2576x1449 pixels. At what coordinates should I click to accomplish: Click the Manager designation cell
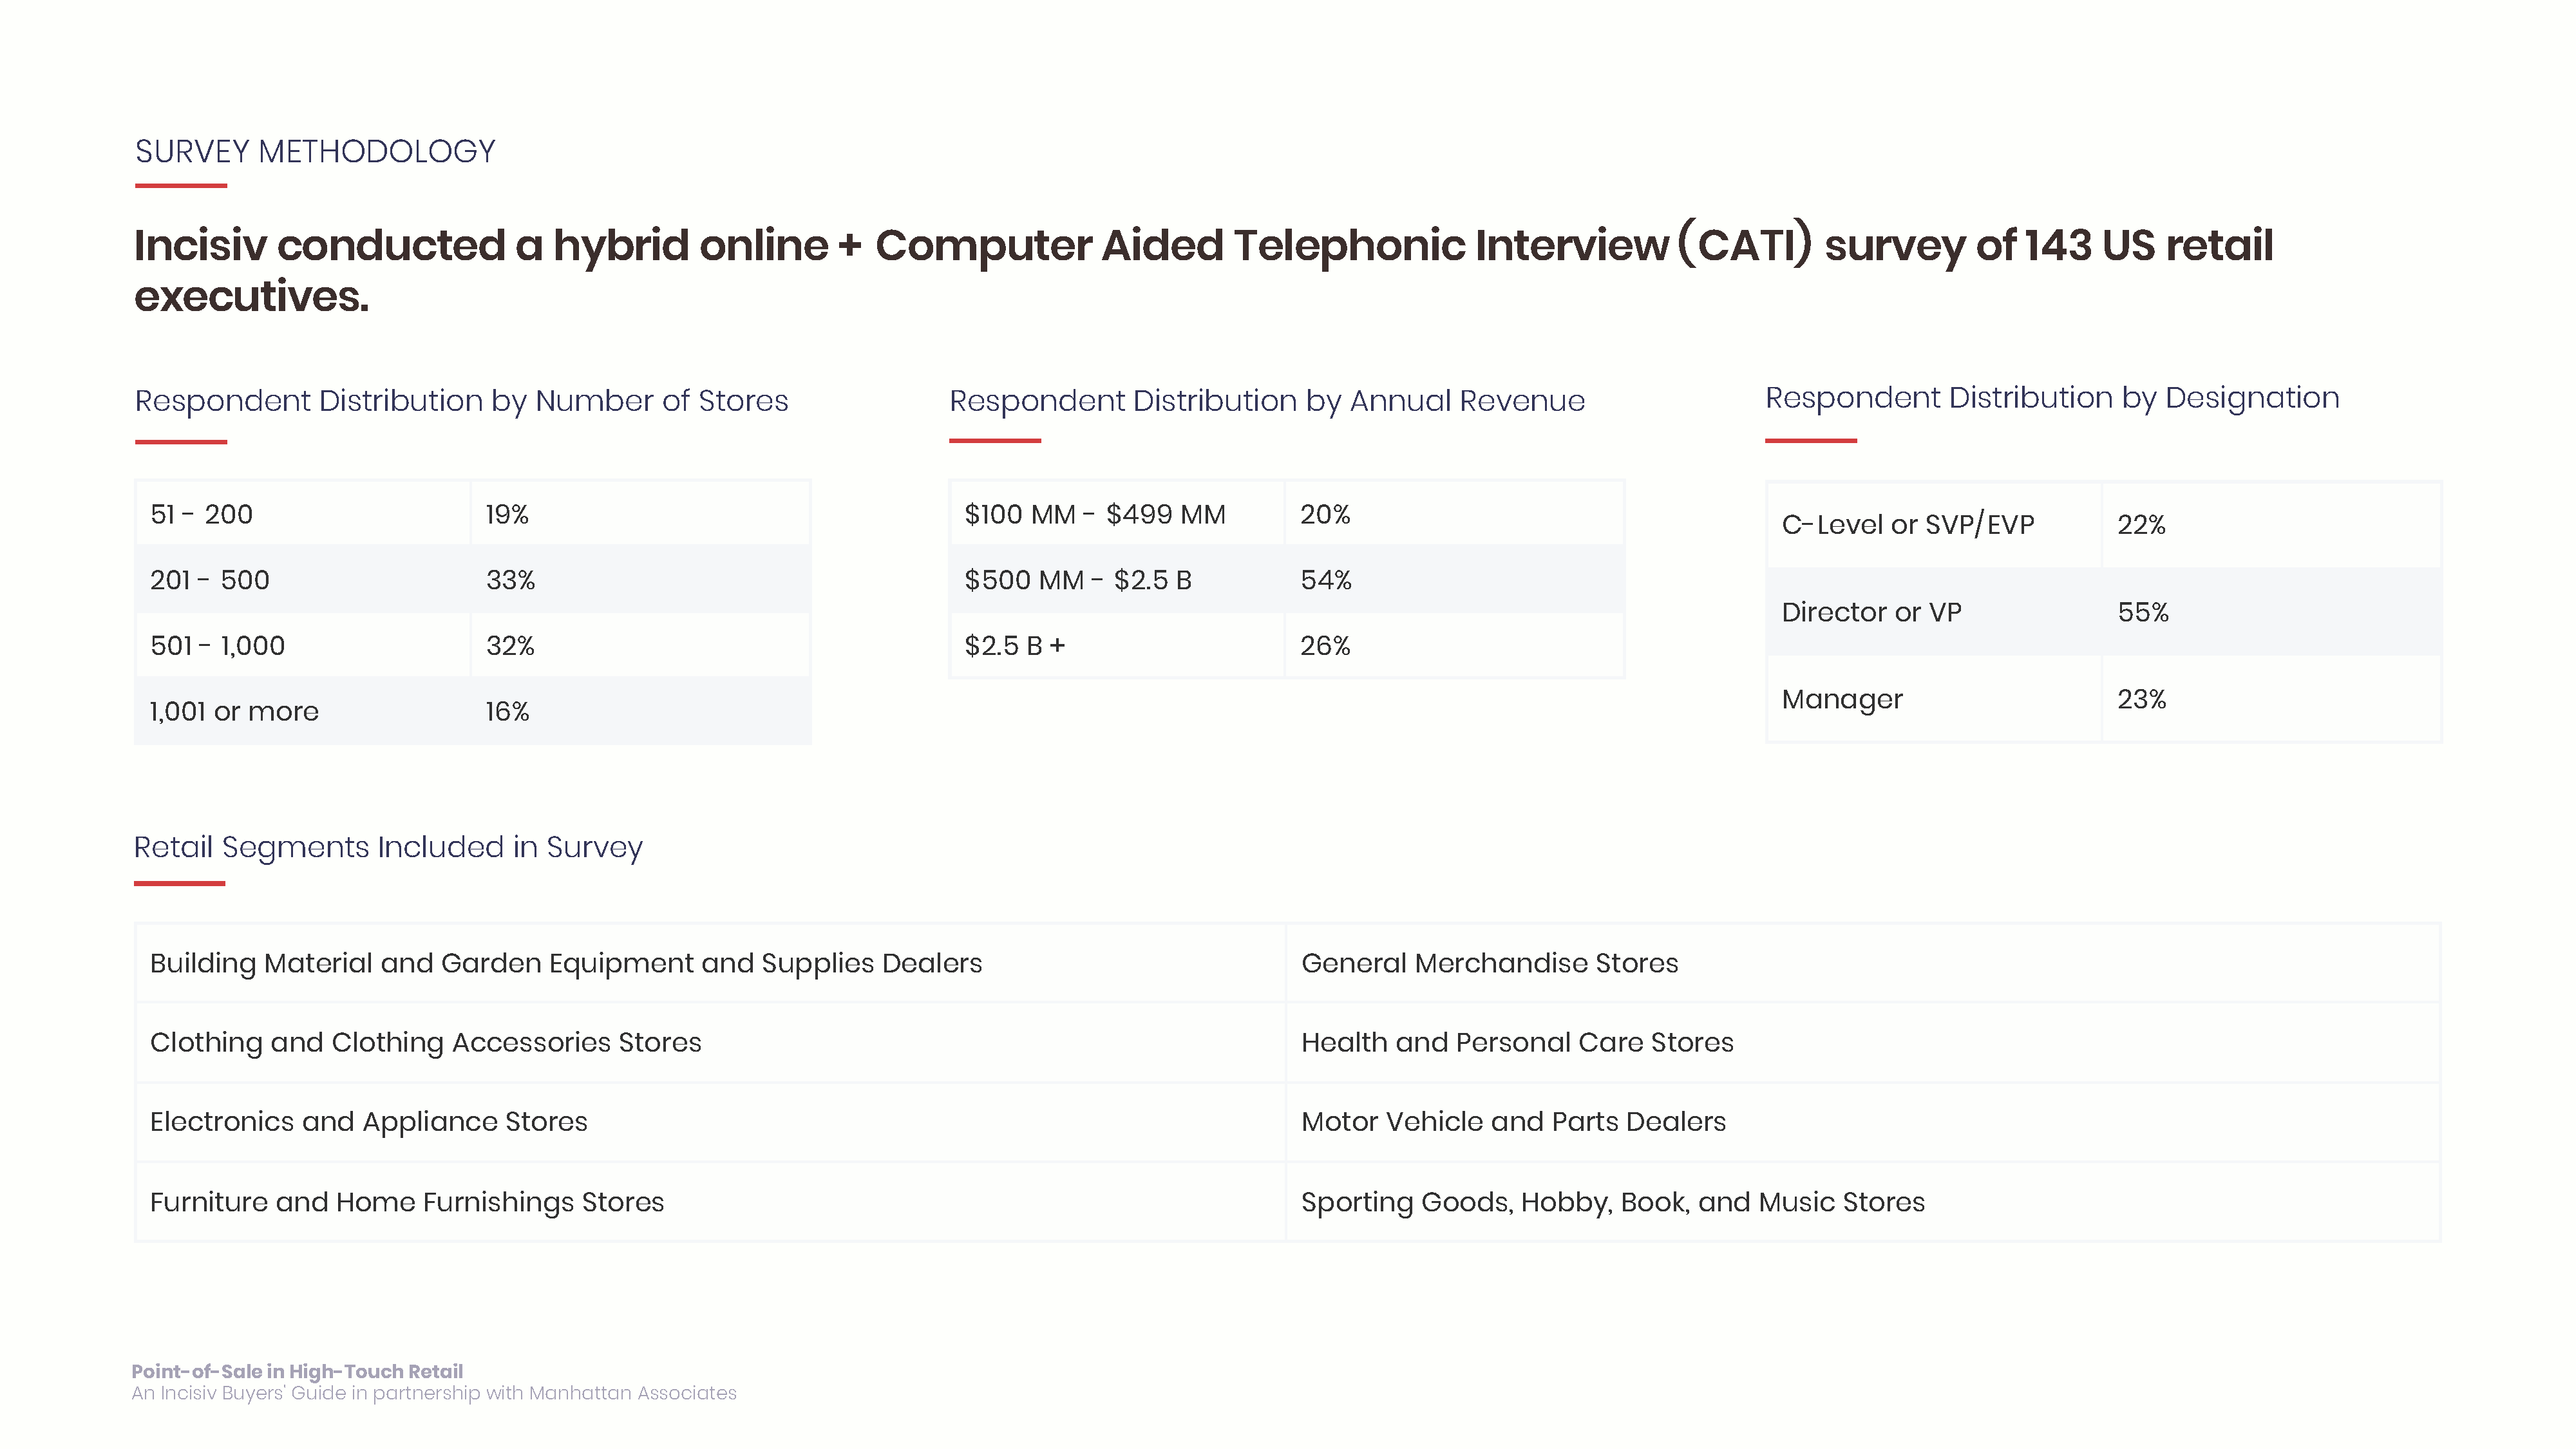[x=1934, y=699]
